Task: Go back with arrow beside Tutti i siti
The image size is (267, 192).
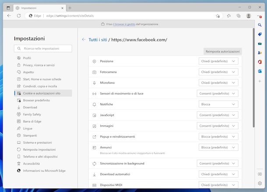Action: [84, 39]
